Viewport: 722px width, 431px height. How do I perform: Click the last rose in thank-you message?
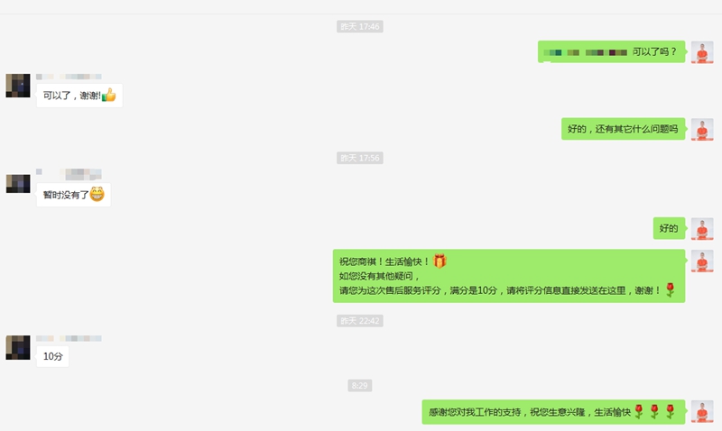point(671,411)
